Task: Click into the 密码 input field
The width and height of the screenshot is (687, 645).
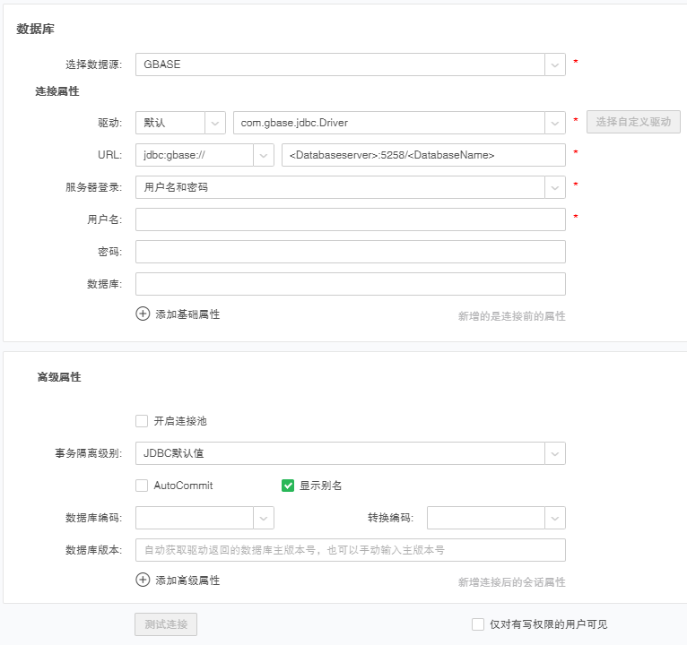Action: coord(350,252)
